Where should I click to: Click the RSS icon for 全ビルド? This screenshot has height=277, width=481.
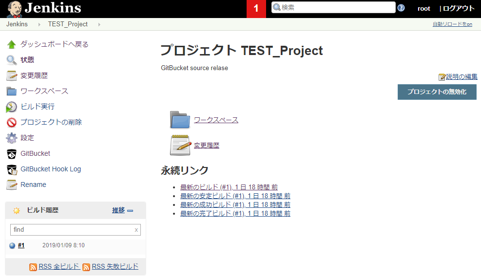[33, 267]
